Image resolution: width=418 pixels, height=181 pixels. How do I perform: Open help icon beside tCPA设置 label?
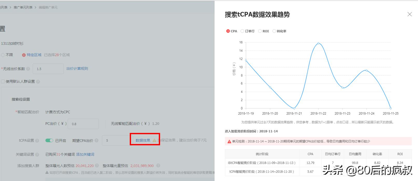(37, 141)
